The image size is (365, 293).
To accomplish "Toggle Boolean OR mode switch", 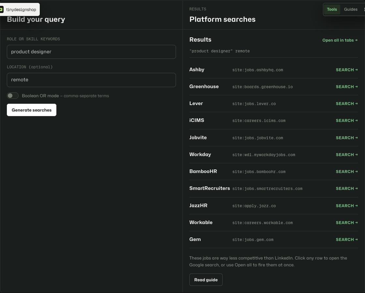I will click(x=13, y=96).
